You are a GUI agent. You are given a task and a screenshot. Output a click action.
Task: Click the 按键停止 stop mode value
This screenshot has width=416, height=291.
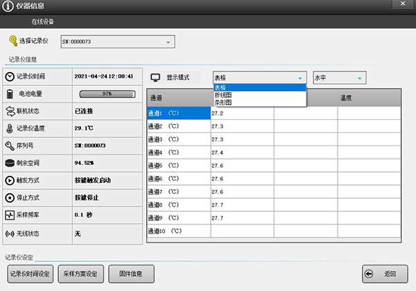(x=87, y=197)
